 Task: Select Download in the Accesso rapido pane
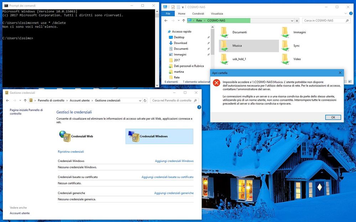point(180,43)
